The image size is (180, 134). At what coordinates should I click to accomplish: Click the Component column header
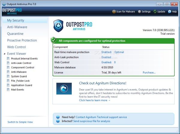(x=61, y=47)
